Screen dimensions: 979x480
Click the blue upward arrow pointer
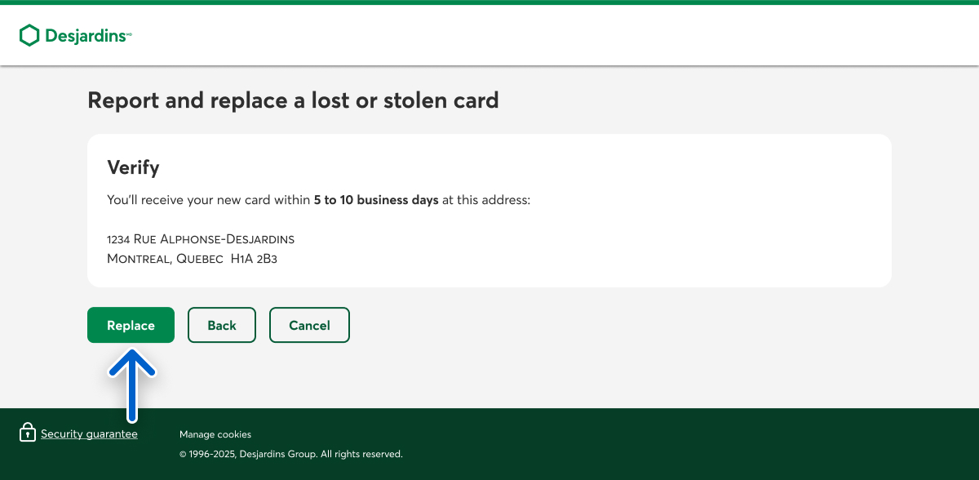click(x=131, y=384)
